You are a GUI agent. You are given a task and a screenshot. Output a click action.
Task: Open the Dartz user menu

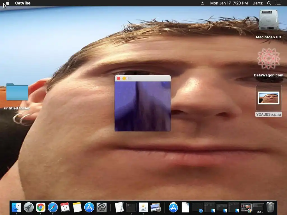tap(258, 3)
